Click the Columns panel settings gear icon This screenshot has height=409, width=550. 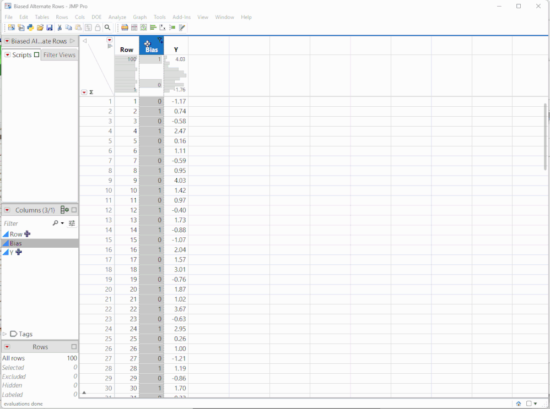coord(64,210)
